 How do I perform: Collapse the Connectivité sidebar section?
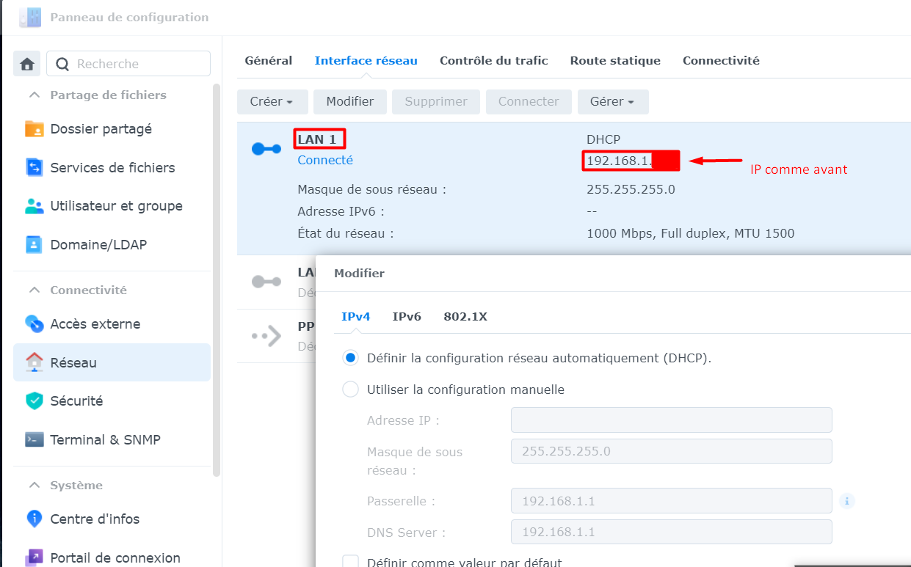[x=34, y=290]
